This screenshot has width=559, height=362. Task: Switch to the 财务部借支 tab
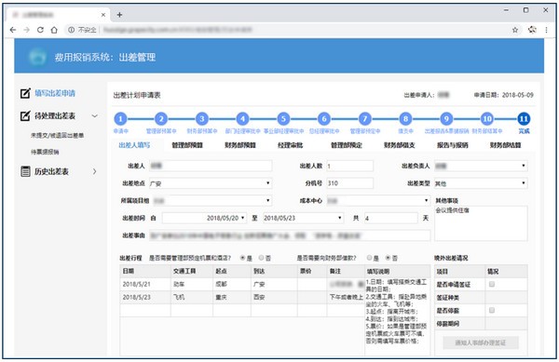click(x=400, y=145)
